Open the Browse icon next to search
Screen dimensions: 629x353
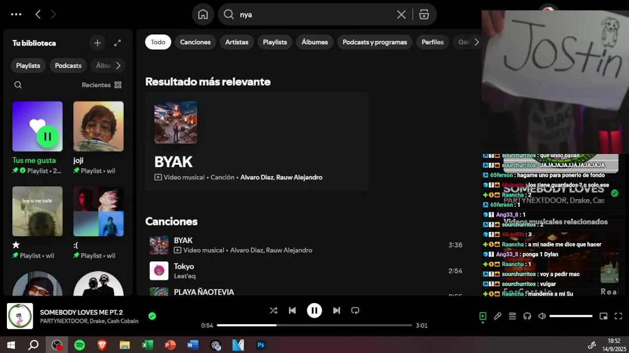click(x=424, y=15)
